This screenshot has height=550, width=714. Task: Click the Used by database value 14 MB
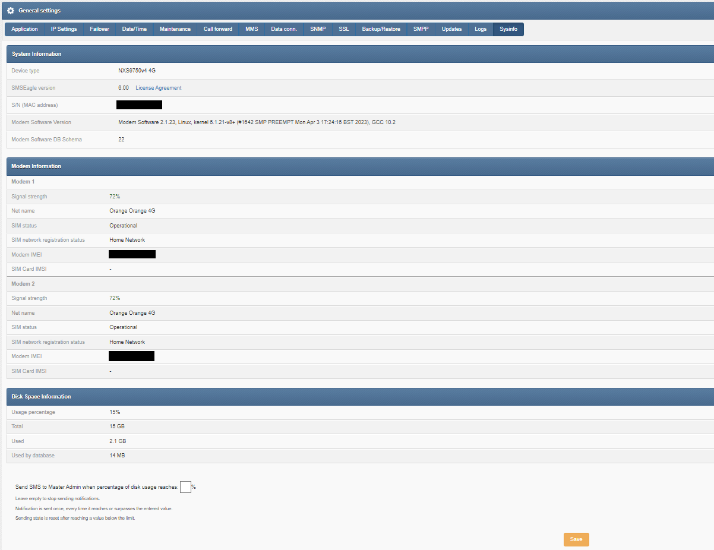[117, 456]
